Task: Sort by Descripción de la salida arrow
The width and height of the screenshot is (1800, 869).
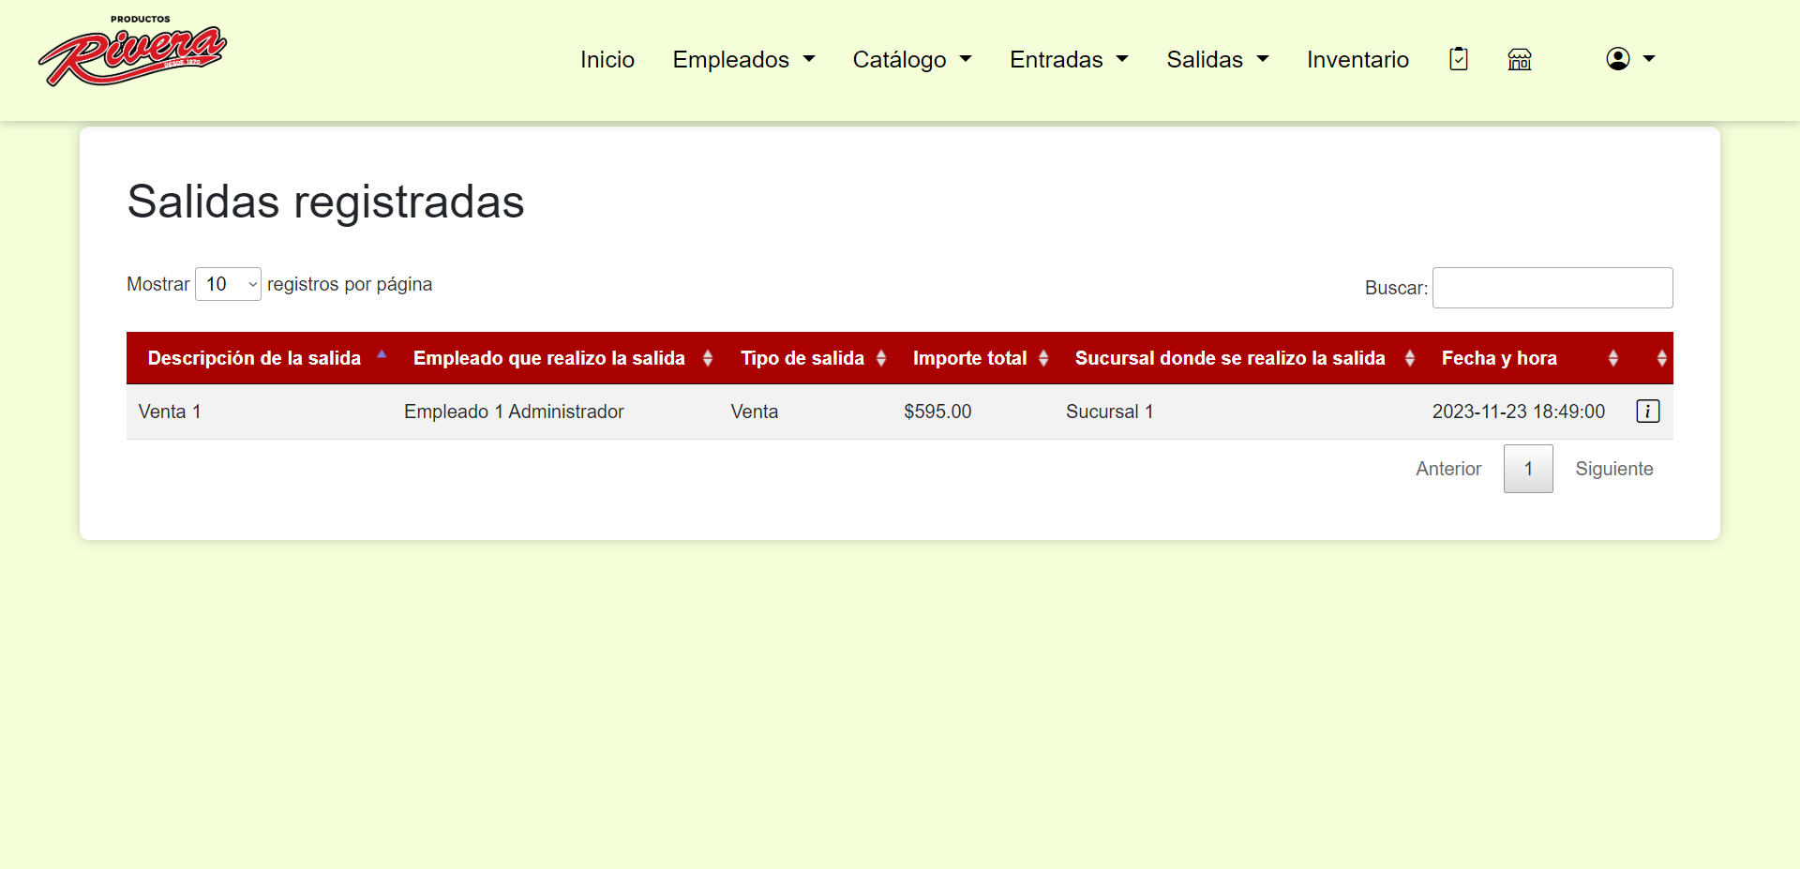Action: click(x=382, y=356)
